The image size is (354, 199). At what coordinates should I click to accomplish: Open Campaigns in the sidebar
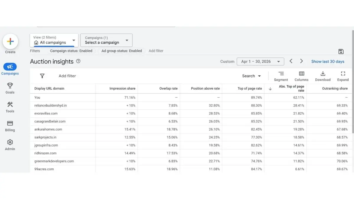10,69
